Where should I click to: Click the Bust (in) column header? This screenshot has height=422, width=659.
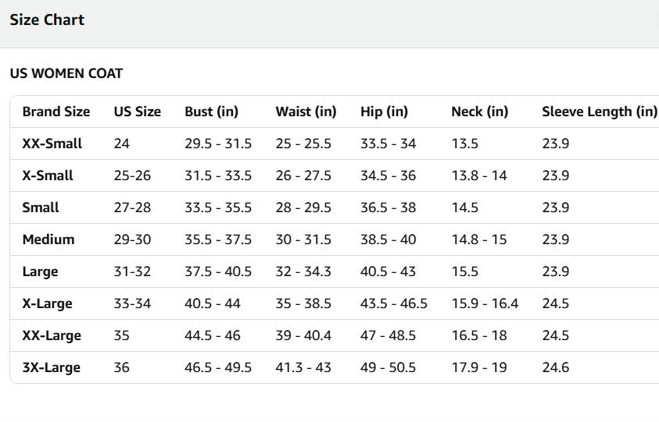[x=211, y=112]
